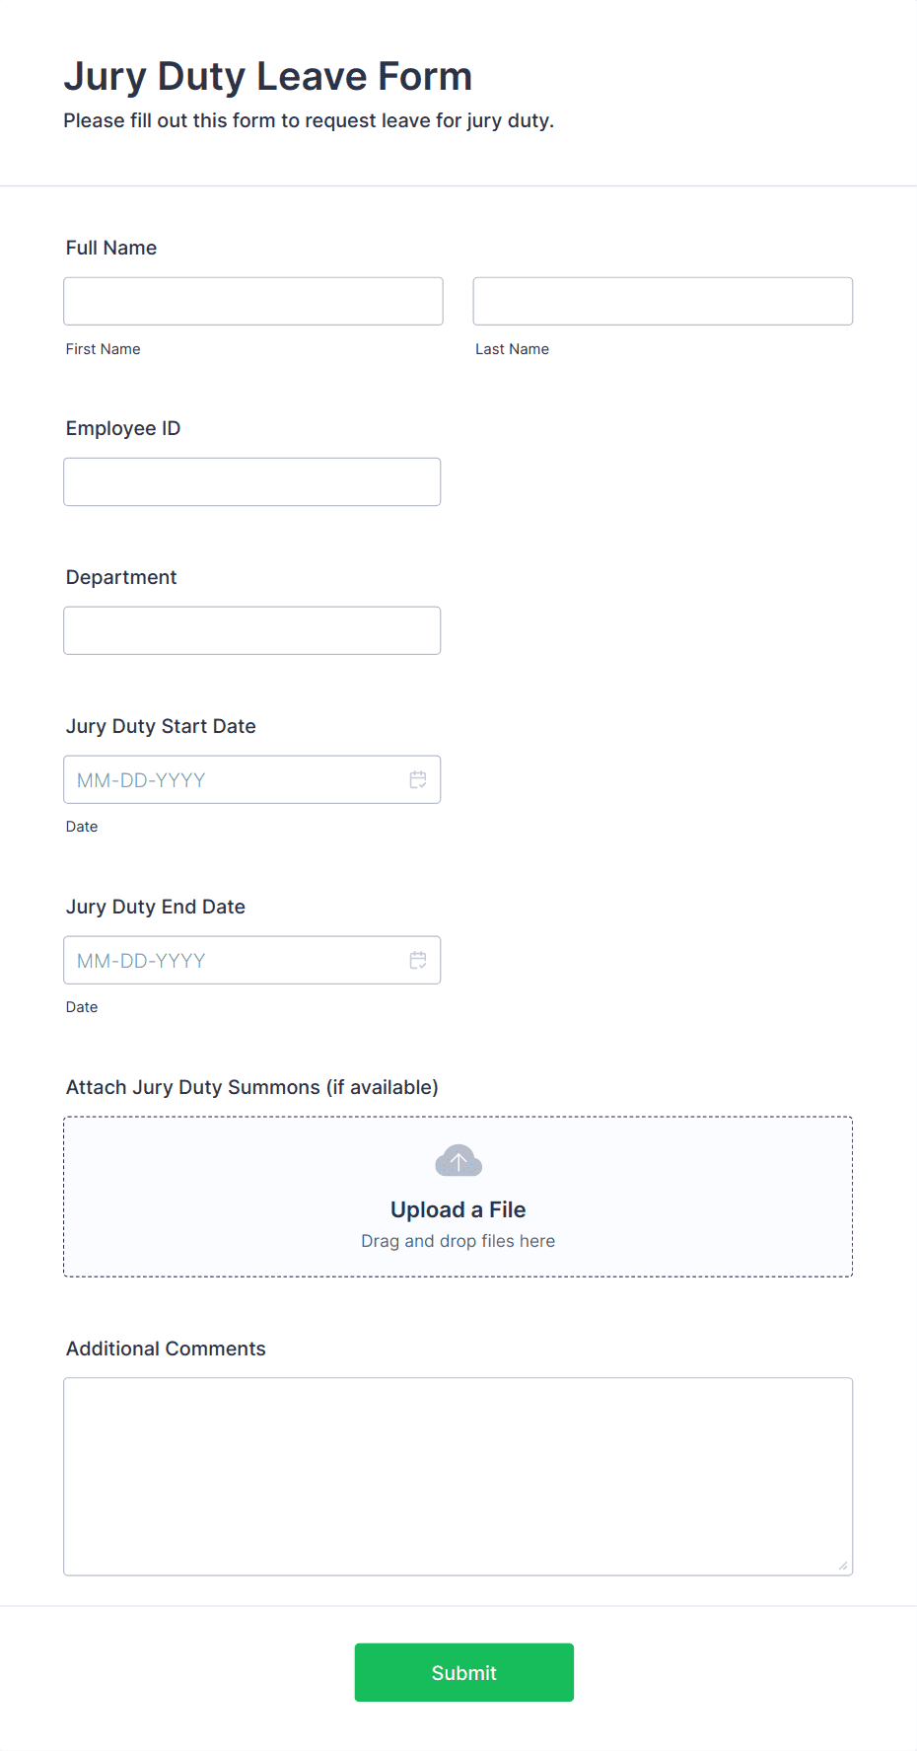Screen dimensions: 917x1751
Task: Select the Drag and drop files here text
Action: [x=458, y=1240]
